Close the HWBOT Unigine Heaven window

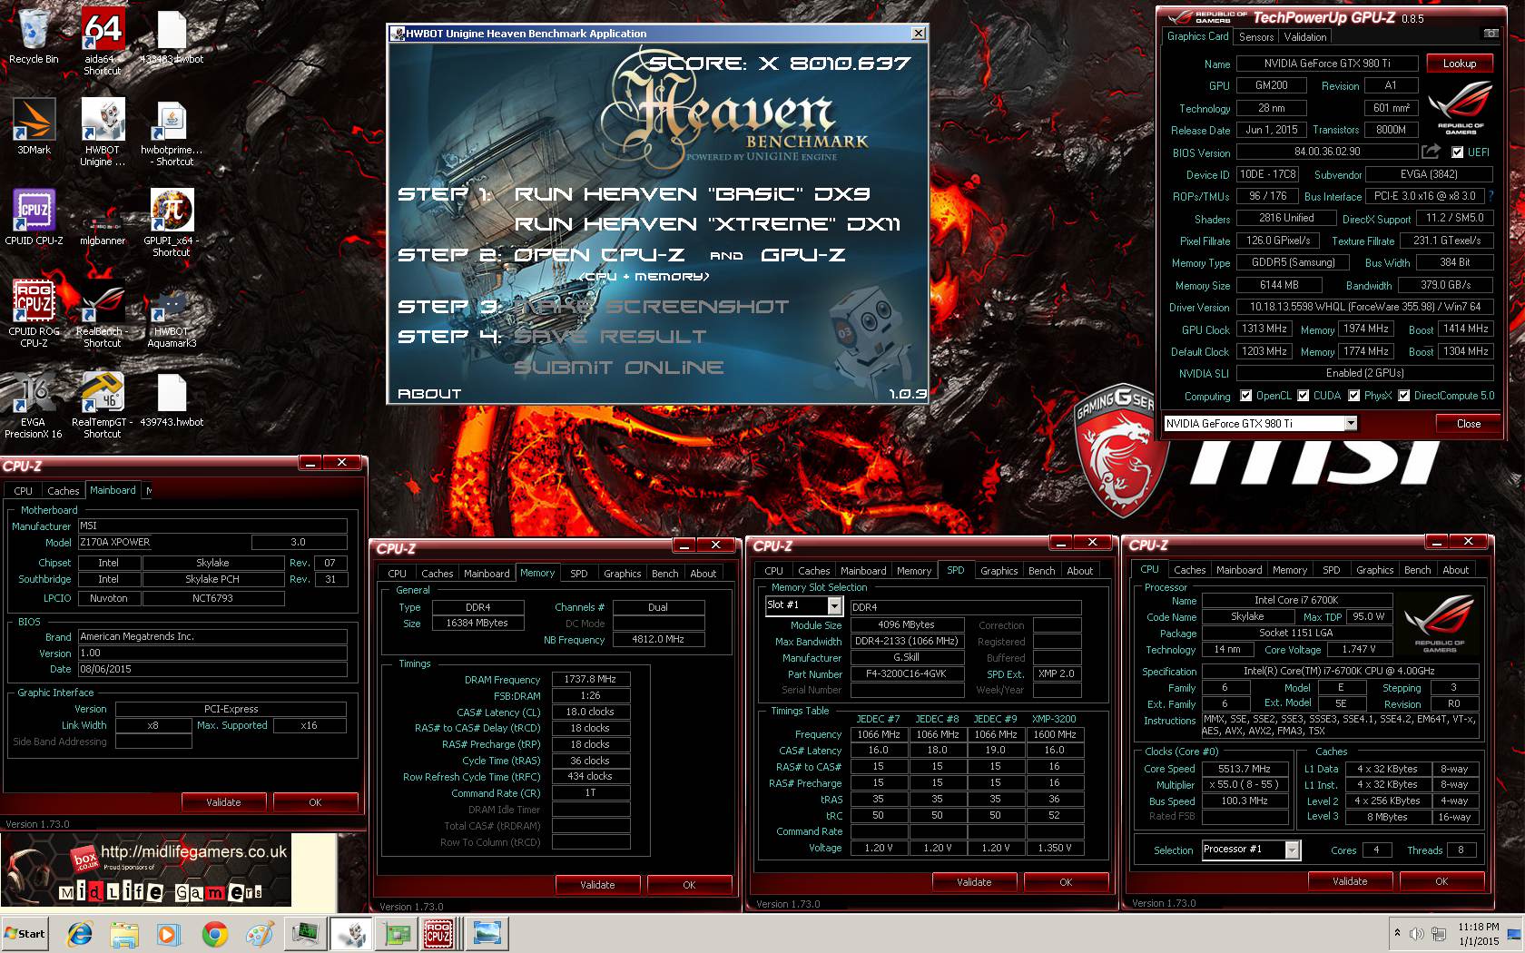coord(919,34)
